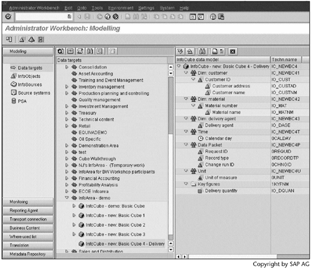Open the Translation section
Screen dimensions: 311x271
click(28, 245)
